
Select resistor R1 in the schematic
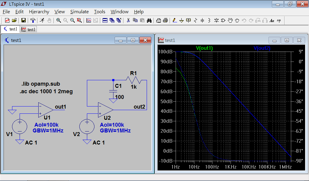pos(134,80)
